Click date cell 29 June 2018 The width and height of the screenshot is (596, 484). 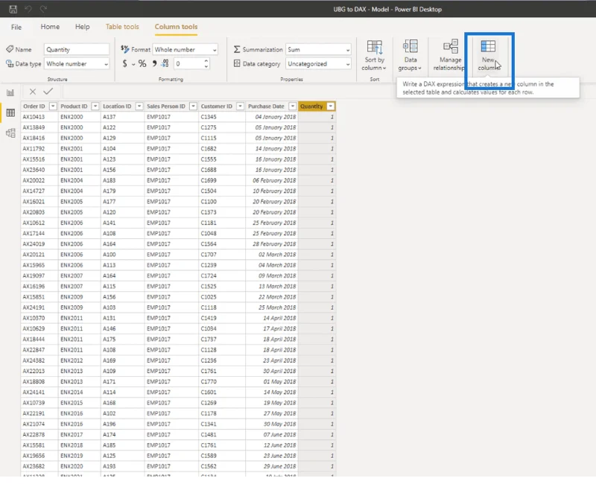click(280, 467)
